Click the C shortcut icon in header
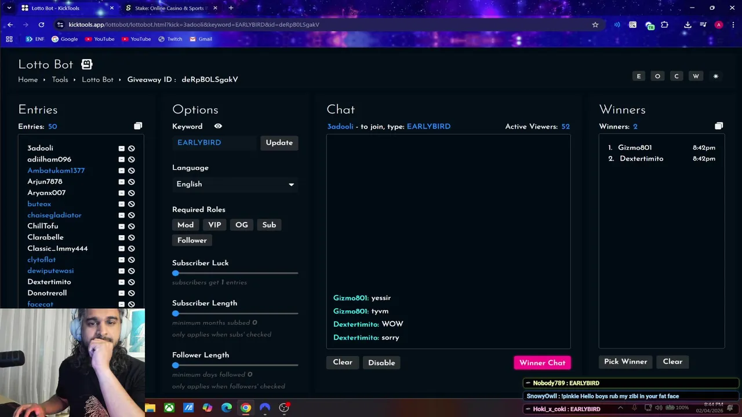This screenshot has height=417, width=742. (x=676, y=76)
